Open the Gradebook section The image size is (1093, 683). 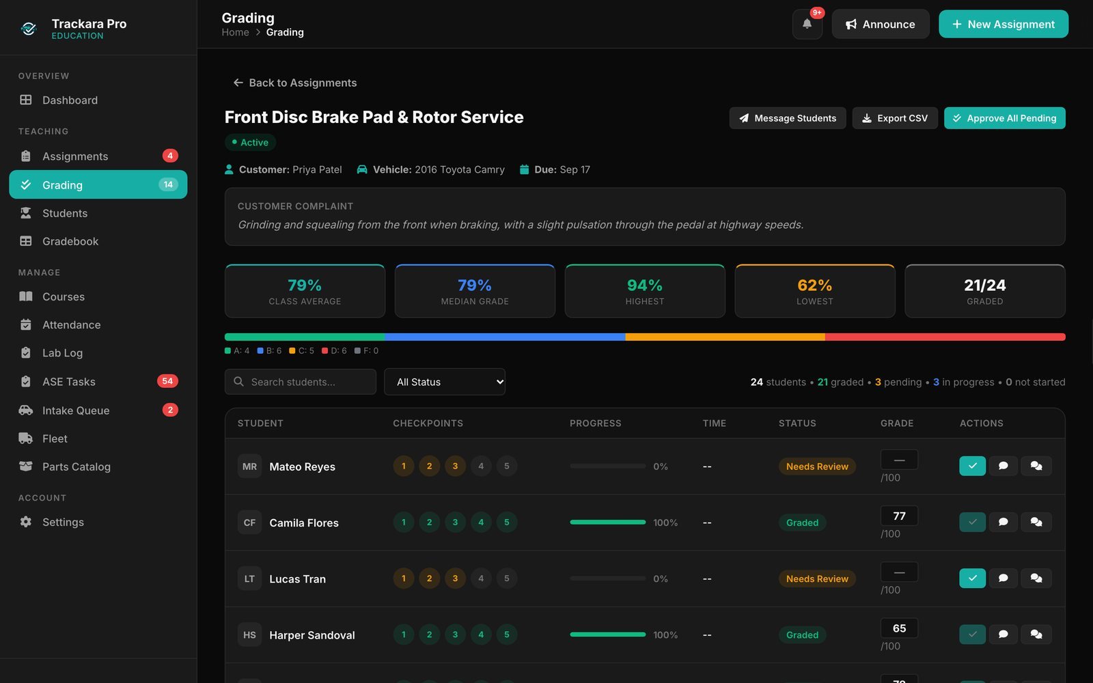pyautogui.click(x=98, y=241)
